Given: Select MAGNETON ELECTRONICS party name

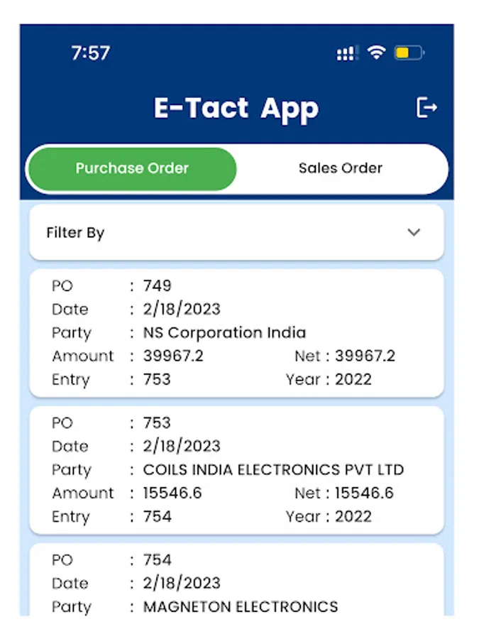Looking at the screenshot, I should pyautogui.click(x=241, y=606).
